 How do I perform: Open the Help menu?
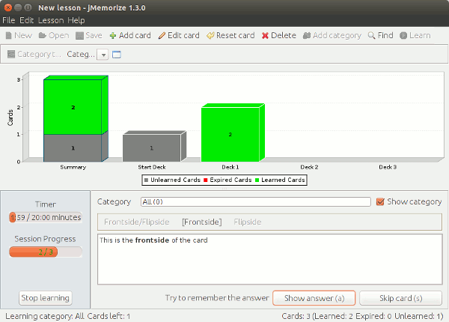(x=76, y=19)
